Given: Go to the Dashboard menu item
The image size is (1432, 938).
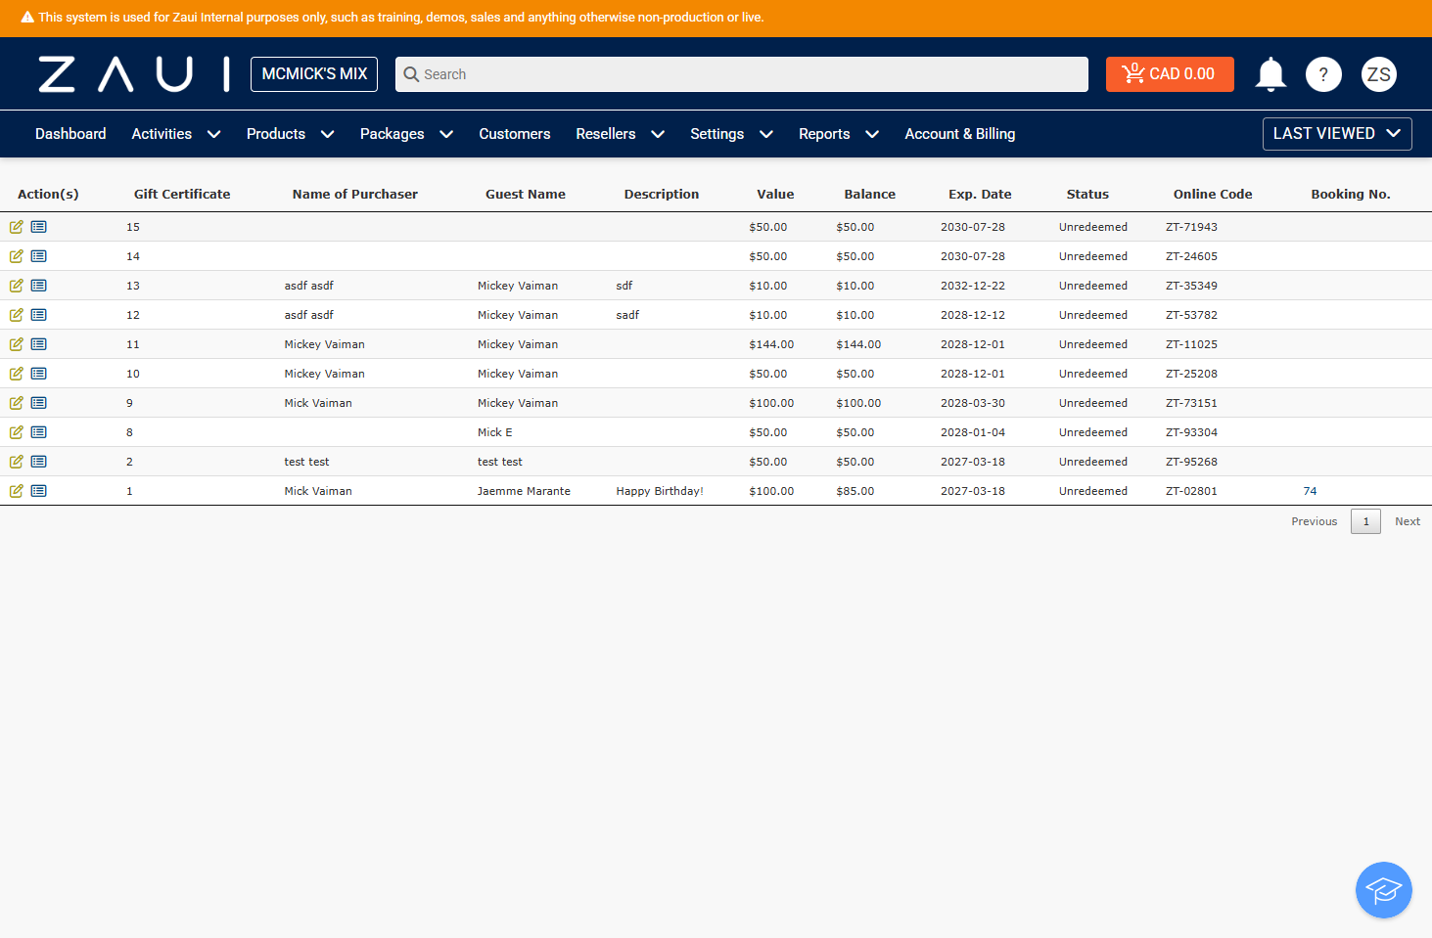Looking at the screenshot, I should point(70,134).
